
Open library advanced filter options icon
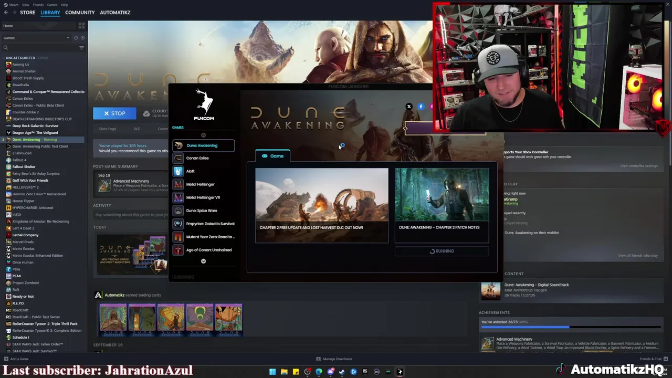tap(81, 48)
